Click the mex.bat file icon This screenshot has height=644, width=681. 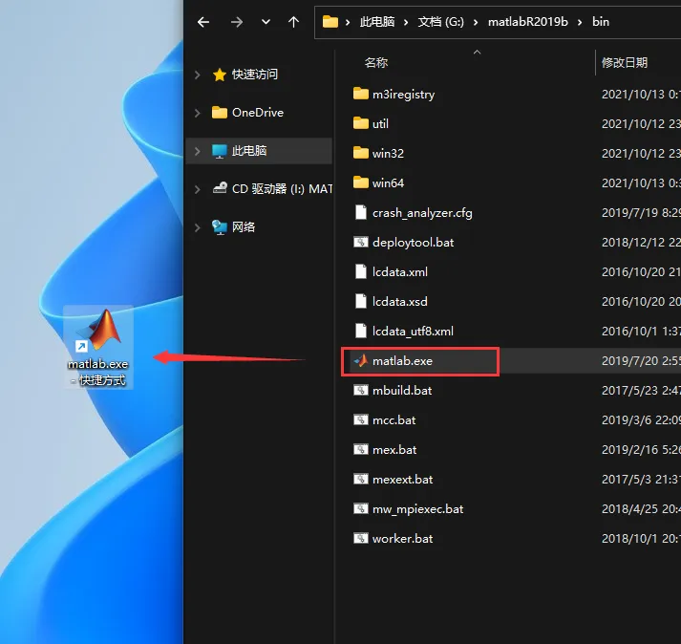click(360, 449)
